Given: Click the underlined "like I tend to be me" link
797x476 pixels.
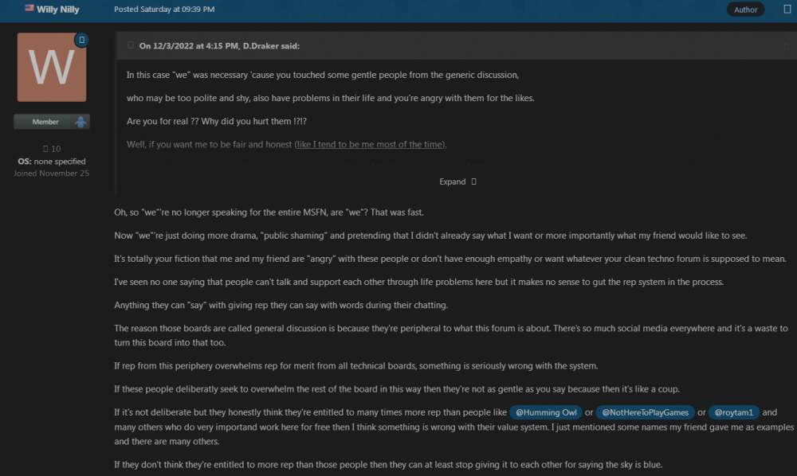Looking at the screenshot, I should click(370, 144).
